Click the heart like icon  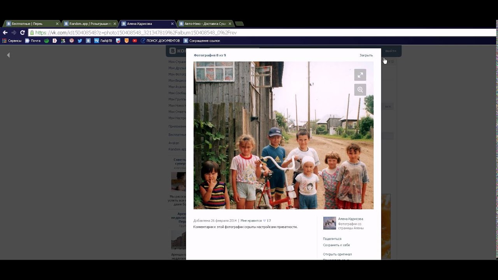pyautogui.click(x=265, y=220)
